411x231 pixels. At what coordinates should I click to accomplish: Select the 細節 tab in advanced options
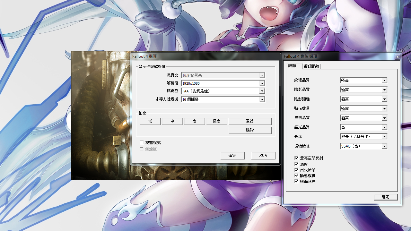[292, 66]
